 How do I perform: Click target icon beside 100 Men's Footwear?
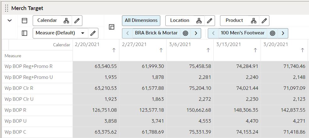click(x=272, y=33)
